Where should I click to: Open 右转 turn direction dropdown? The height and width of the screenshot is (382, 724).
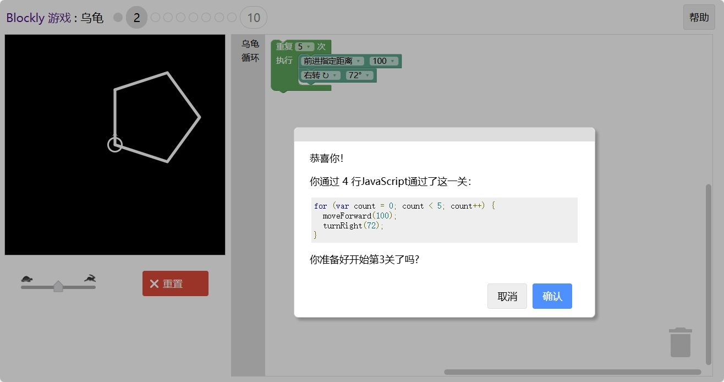[321, 75]
